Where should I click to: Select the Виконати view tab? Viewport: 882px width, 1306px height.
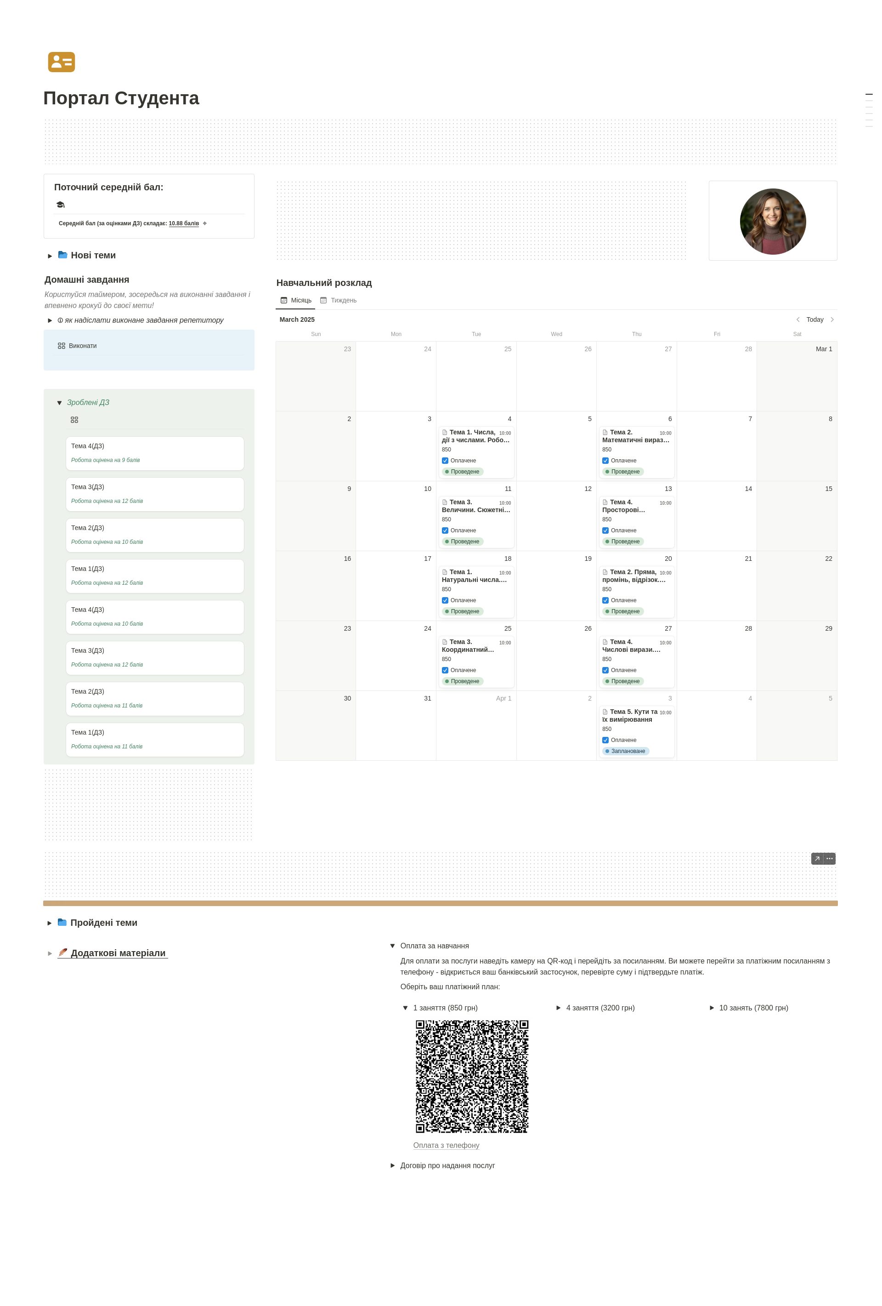point(78,346)
